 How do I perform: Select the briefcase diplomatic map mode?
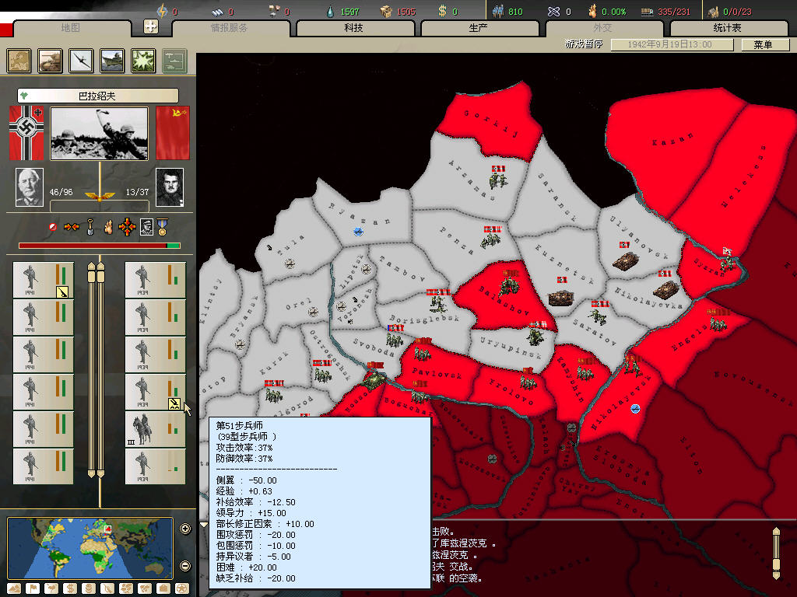[x=163, y=588]
